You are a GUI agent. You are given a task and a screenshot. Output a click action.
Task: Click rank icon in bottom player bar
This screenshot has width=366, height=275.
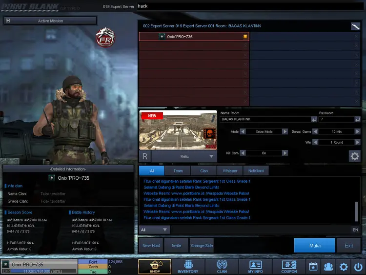pyautogui.click(x=5, y=264)
